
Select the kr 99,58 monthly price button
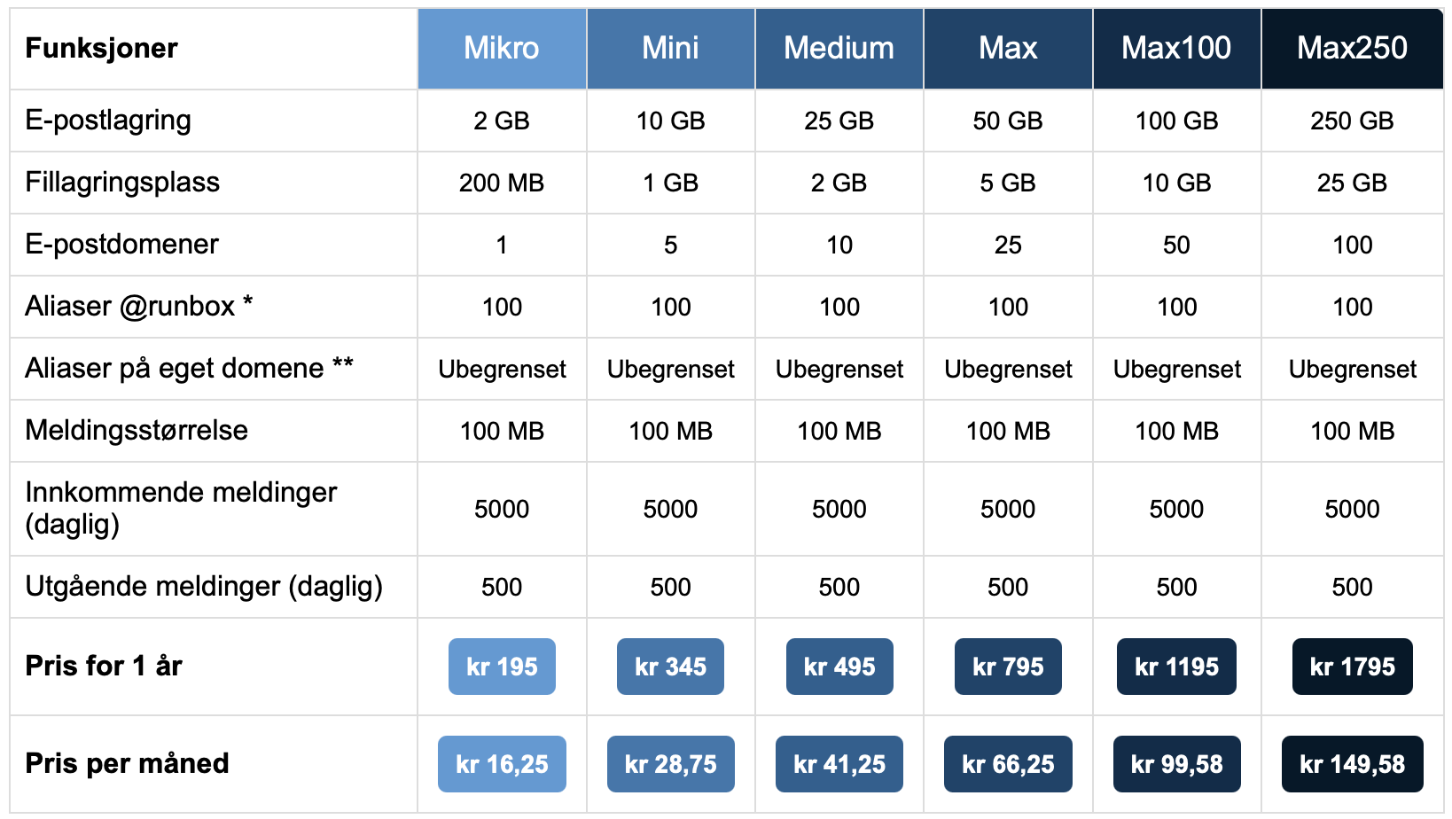pyautogui.click(x=1176, y=764)
